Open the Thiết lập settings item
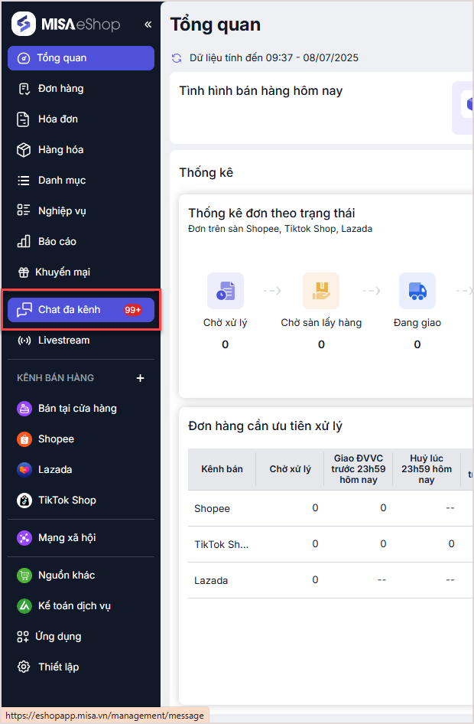This screenshot has width=474, height=724. click(81, 667)
